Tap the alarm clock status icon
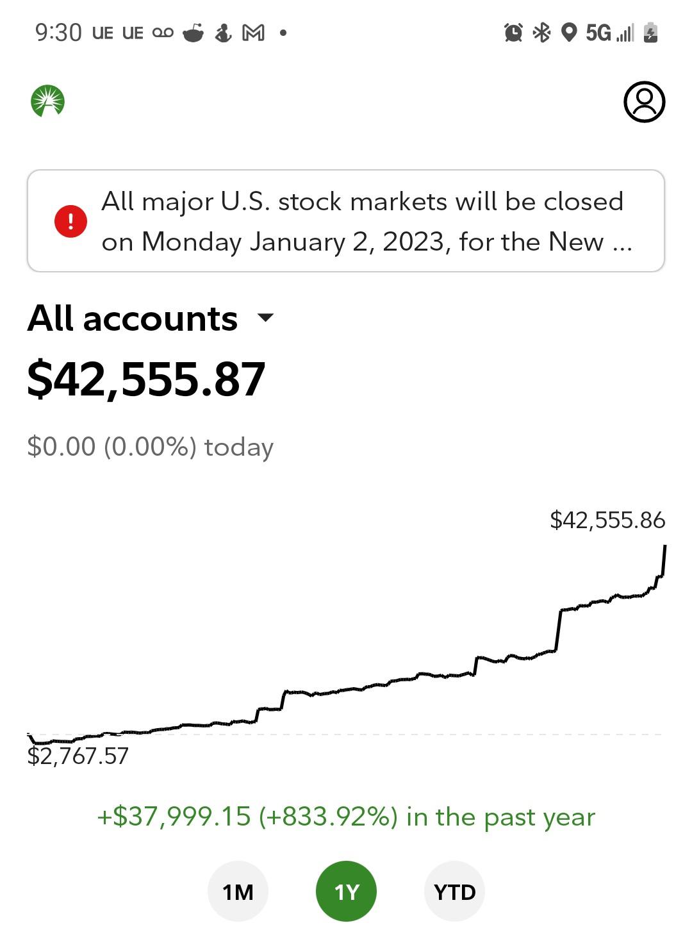692x939 pixels. click(513, 32)
